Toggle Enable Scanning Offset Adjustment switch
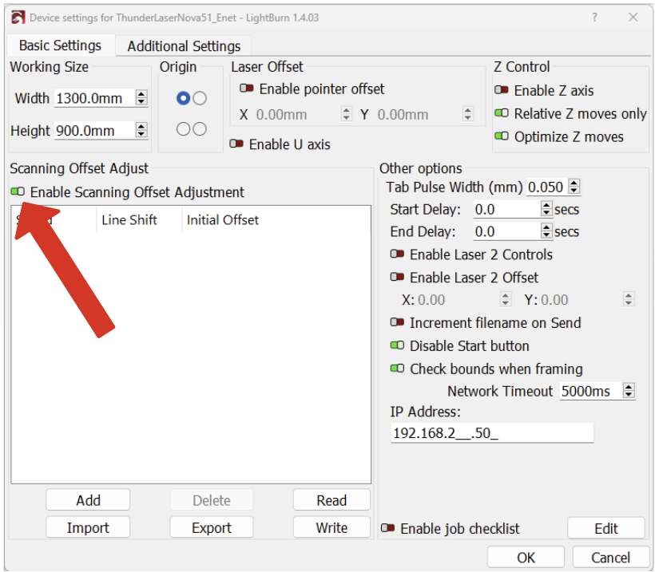 pos(18,191)
